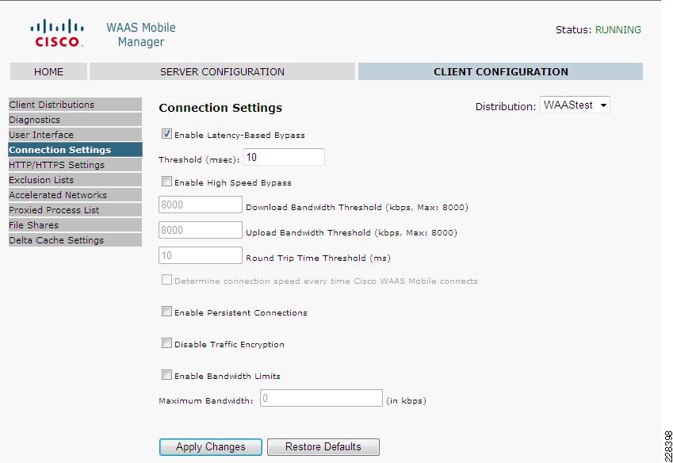Click Round Trip Time Threshold field
The width and height of the screenshot is (673, 463).
coord(201,255)
